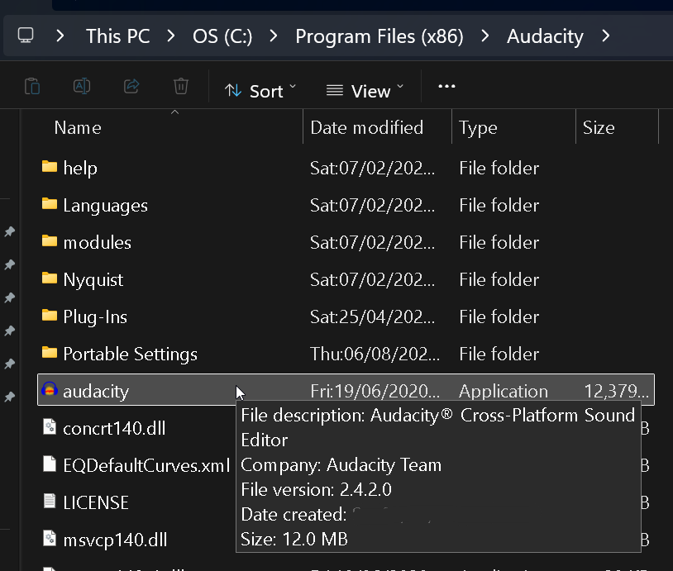
Task: Select the help folder icon
Action: click(x=50, y=166)
